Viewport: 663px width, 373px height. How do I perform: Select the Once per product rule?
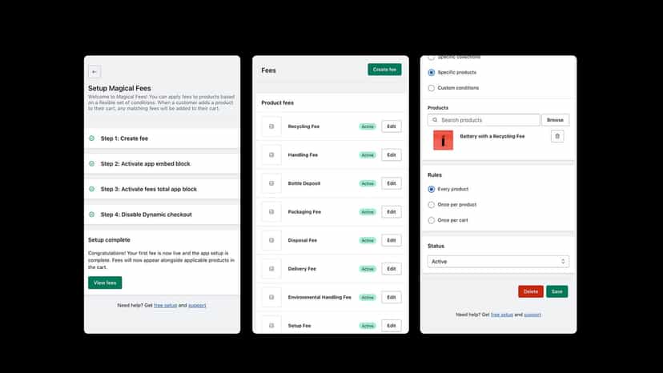click(432, 205)
